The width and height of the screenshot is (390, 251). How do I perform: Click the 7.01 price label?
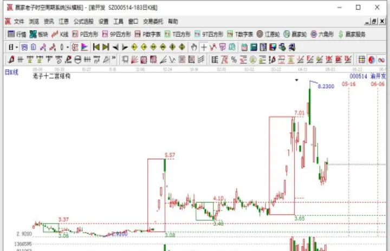pos(299,113)
